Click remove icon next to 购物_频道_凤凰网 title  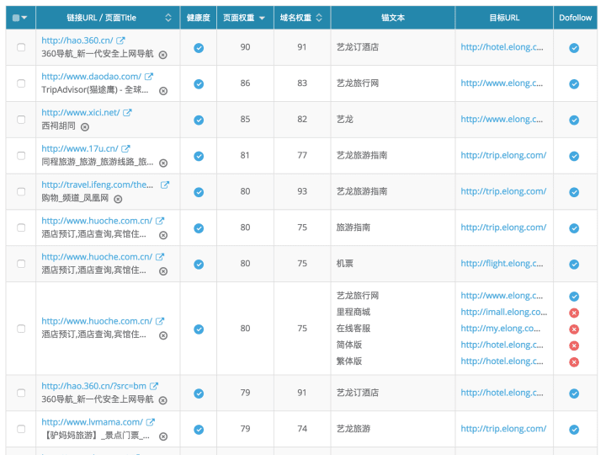tap(118, 199)
